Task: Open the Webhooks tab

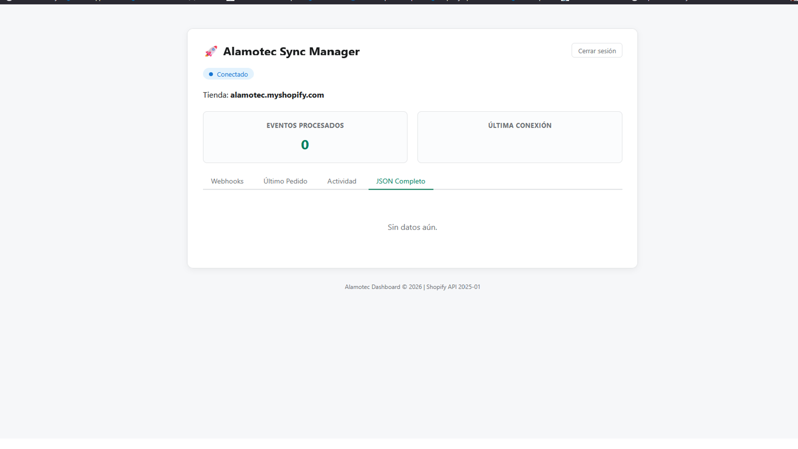Action: [x=227, y=181]
